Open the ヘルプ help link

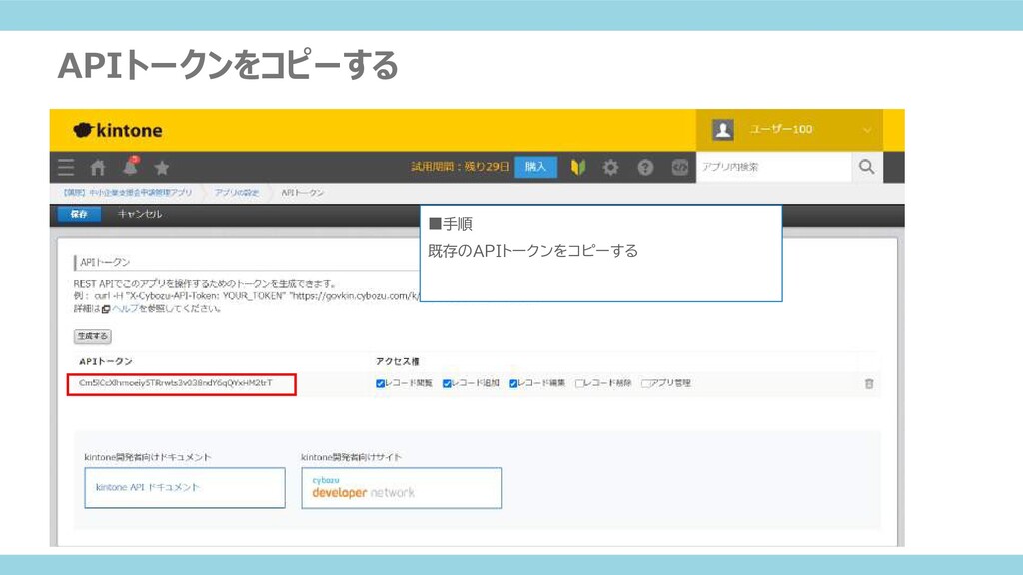tap(125, 309)
